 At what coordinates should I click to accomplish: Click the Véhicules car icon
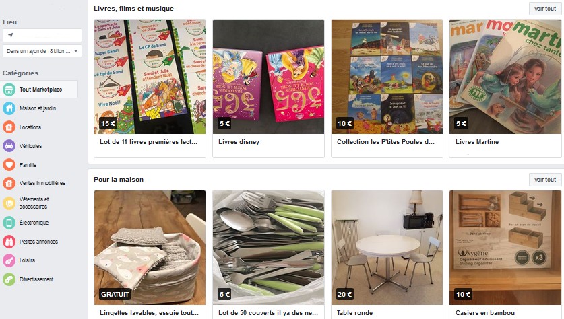click(x=9, y=146)
